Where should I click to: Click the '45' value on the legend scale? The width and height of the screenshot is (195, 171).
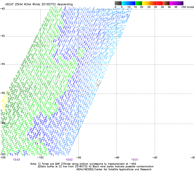click(x=176, y=7)
